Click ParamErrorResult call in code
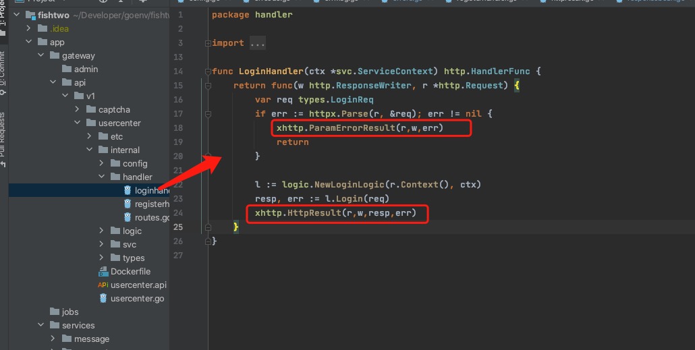This screenshot has width=695, height=350. point(360,128)
